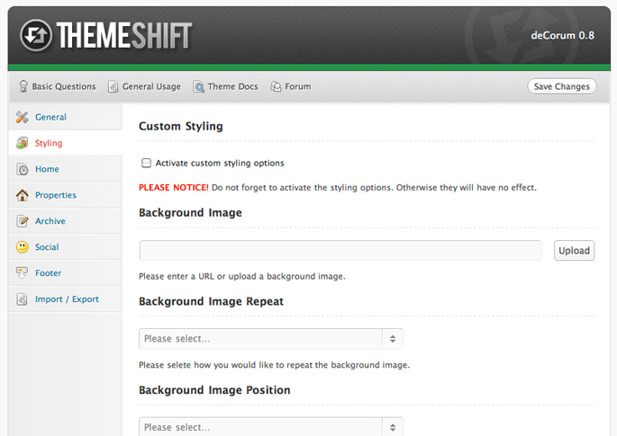Go to the Import / Export tab
Image resolution: width=617 pixels, height=436 pixels.
click(x=67, y=299)
